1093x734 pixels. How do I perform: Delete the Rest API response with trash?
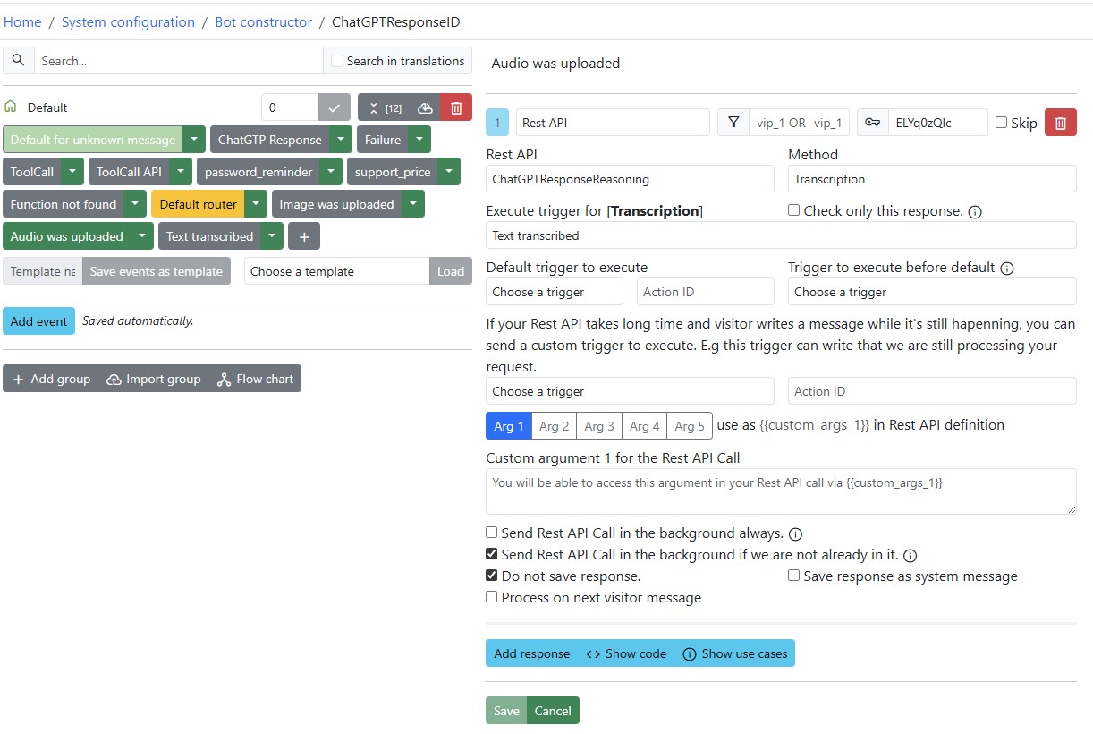click(x=1061, y=123)
